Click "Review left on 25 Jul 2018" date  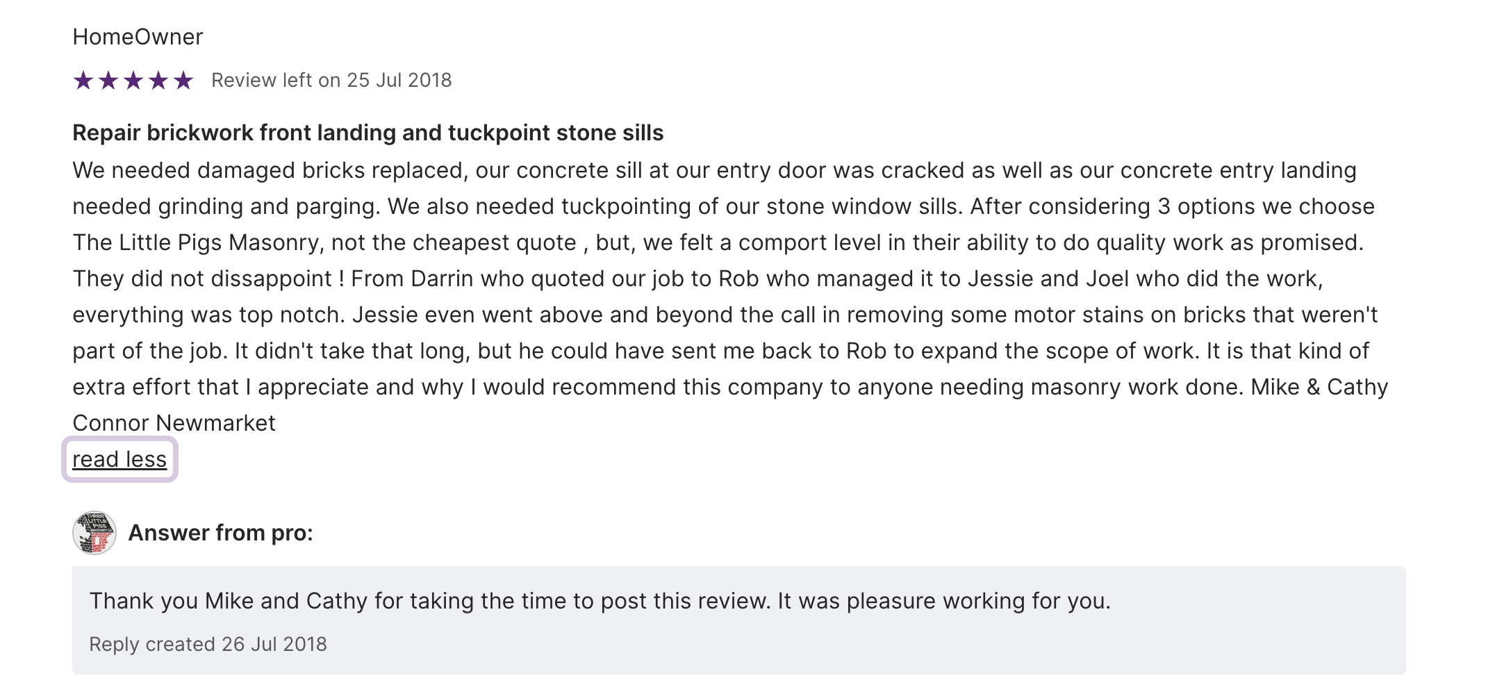(331, 81)
